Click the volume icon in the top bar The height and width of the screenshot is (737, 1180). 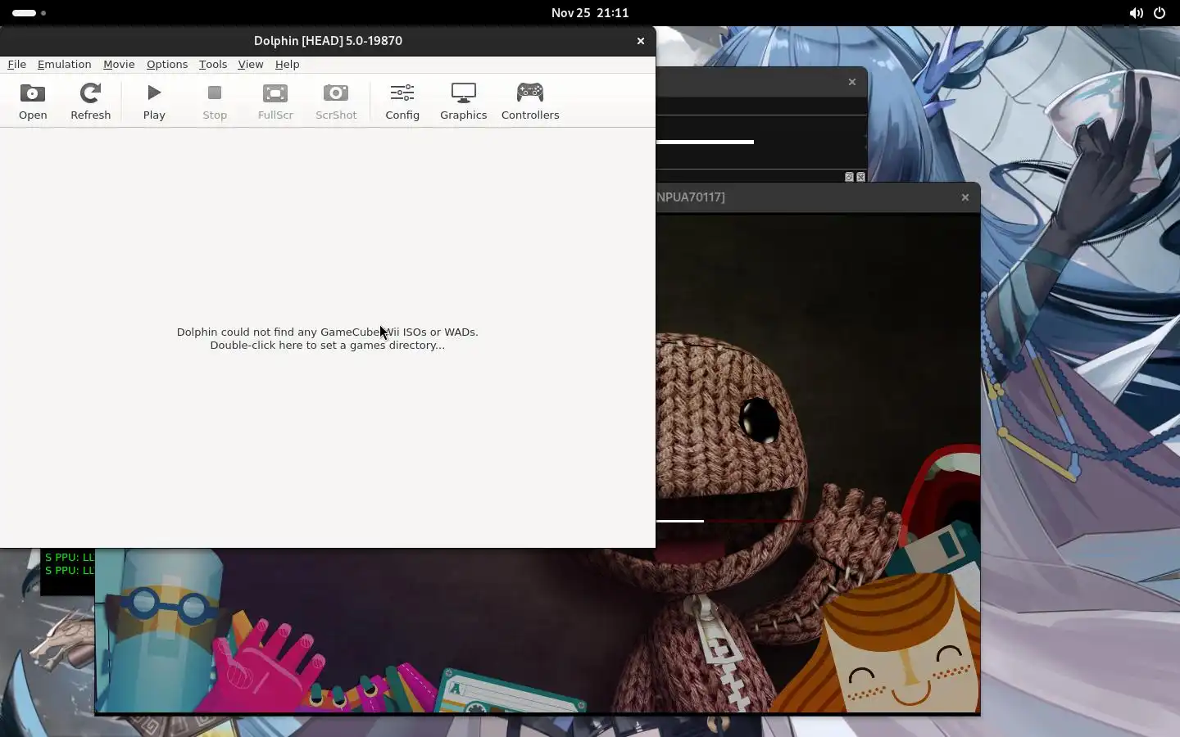click(x=1136, y=13)
